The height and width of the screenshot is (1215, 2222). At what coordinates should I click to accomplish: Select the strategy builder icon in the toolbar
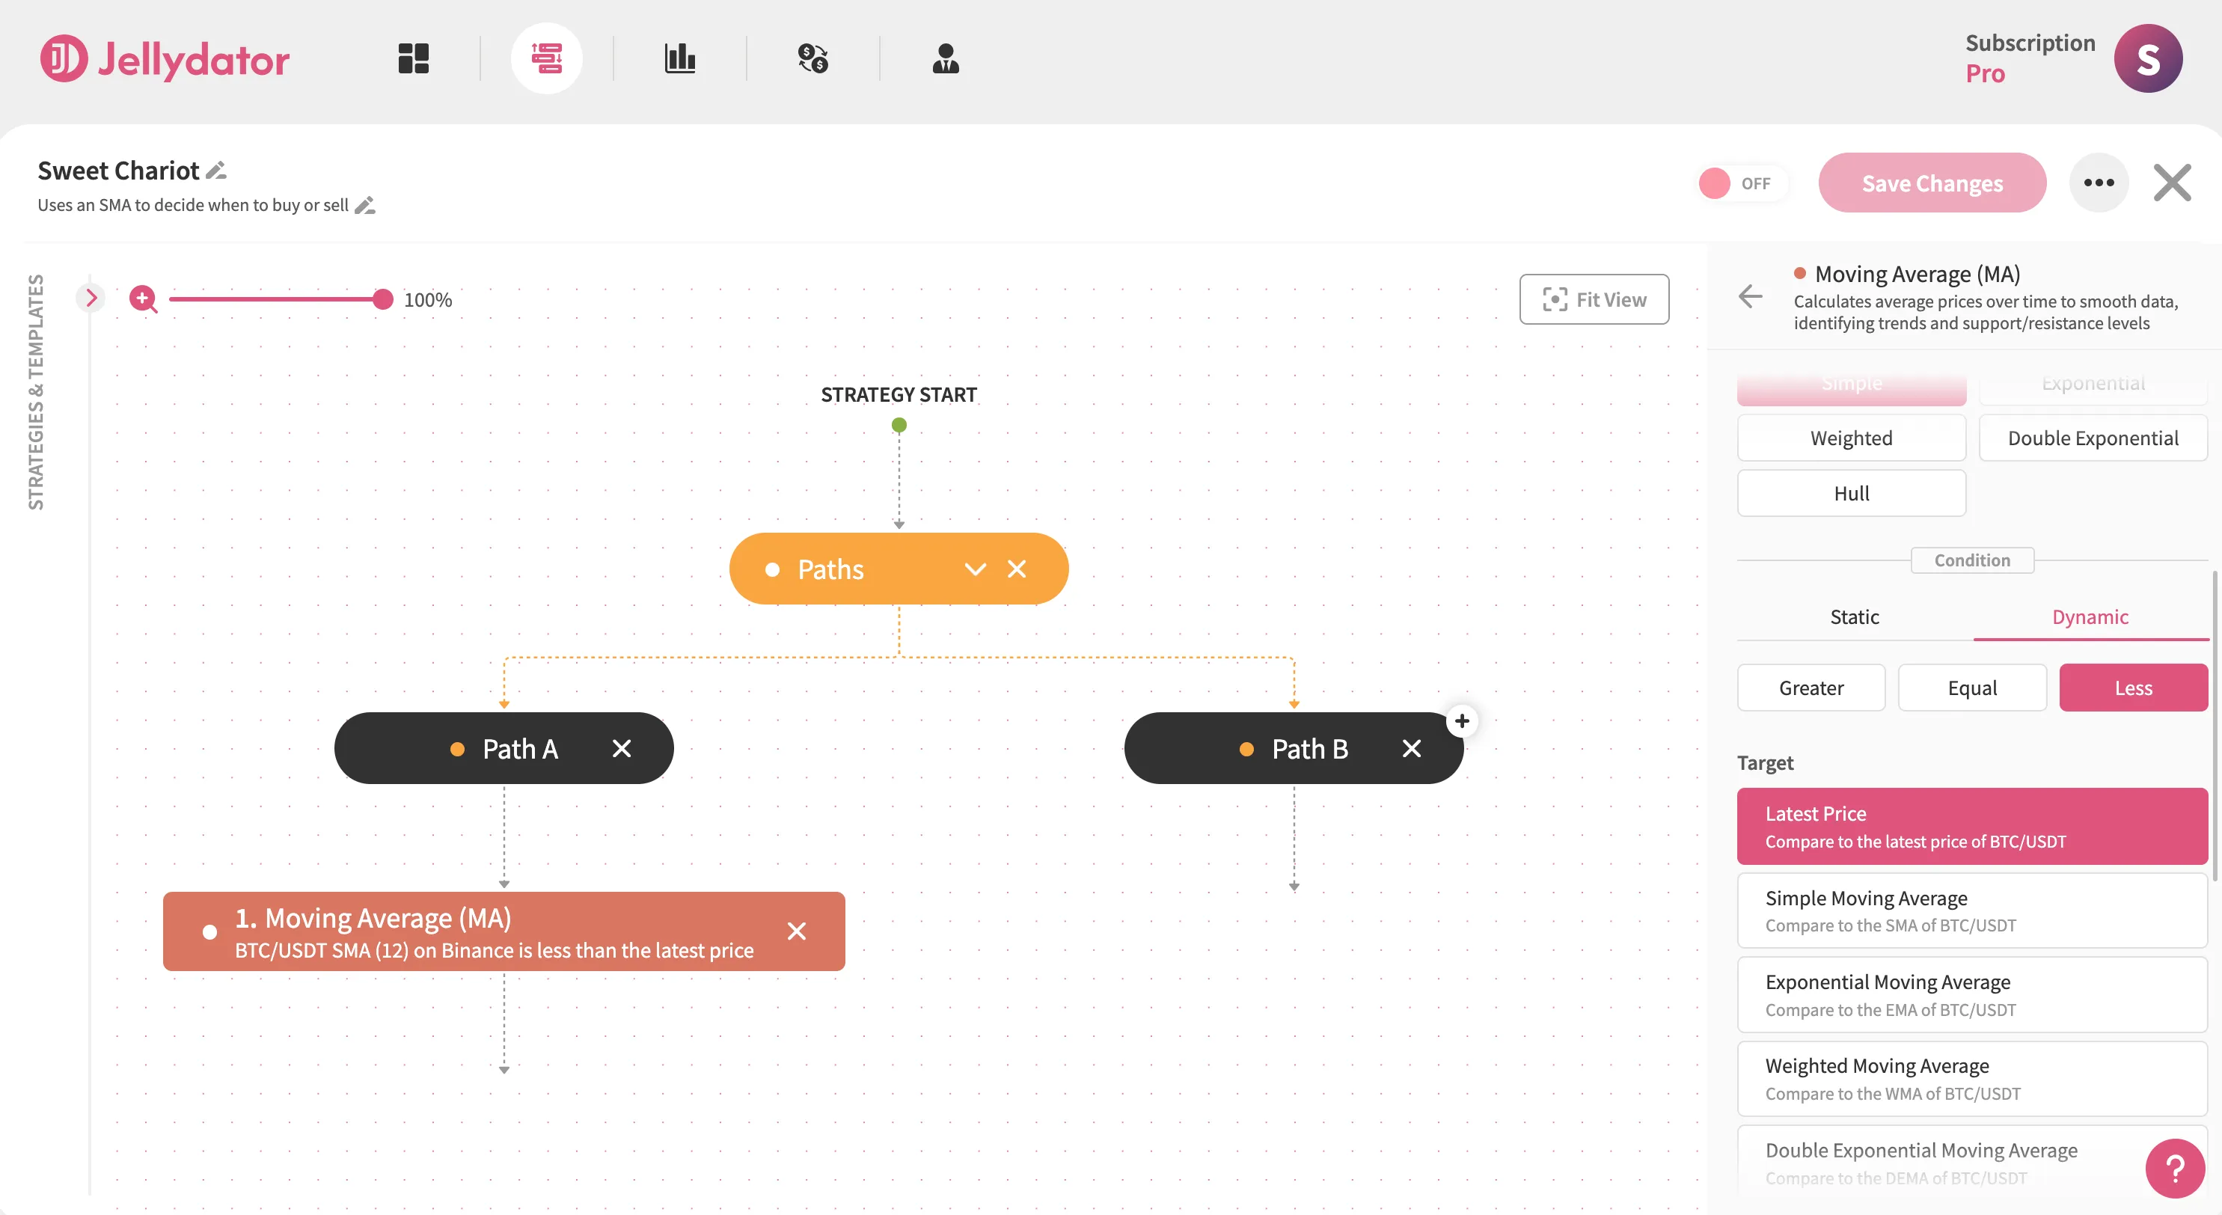coord(548,58)
